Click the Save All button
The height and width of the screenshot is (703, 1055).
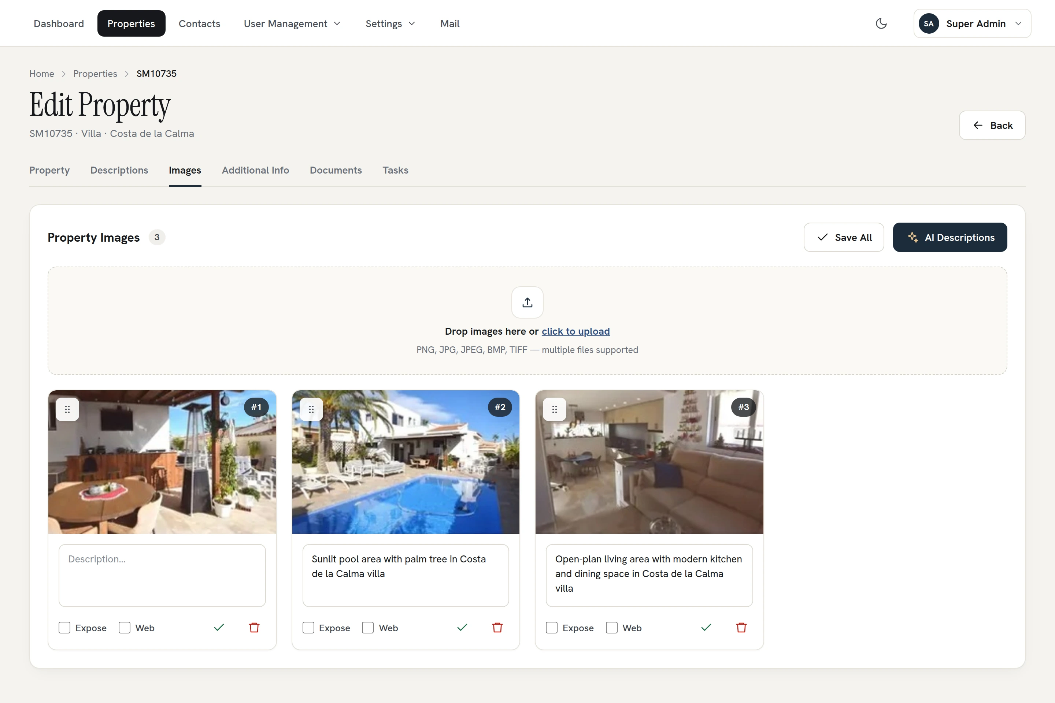844,237
